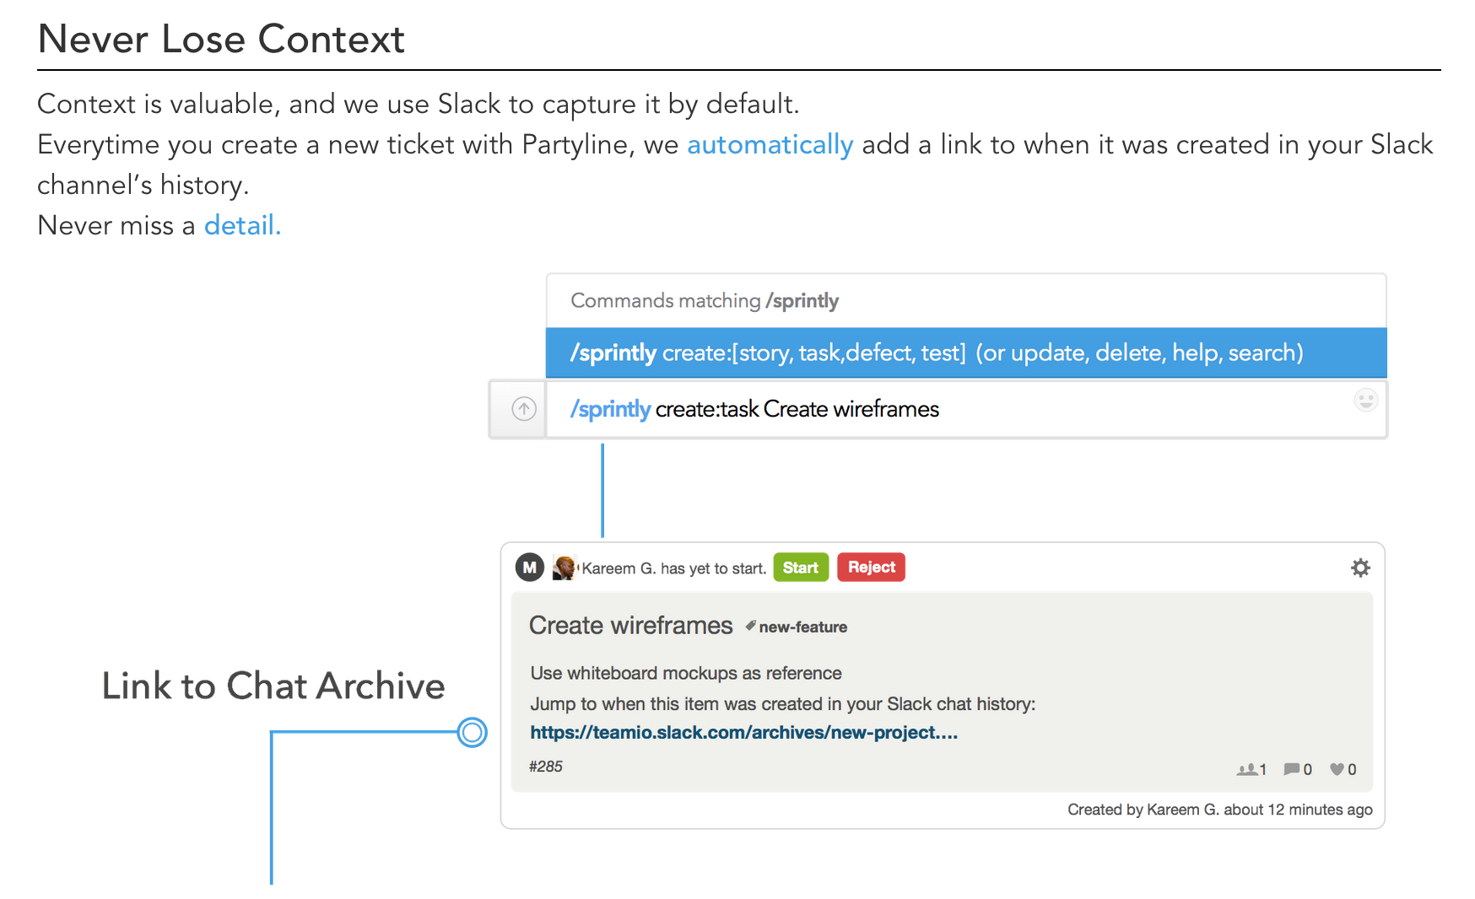Viewport: 1475px width, 899px height.
Task: Open the emoji picker smiley icon
Action: (x=1365, y=400)
